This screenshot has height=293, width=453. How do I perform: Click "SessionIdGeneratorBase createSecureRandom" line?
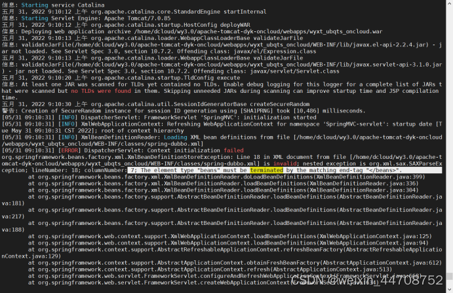[x=156, y=104]
